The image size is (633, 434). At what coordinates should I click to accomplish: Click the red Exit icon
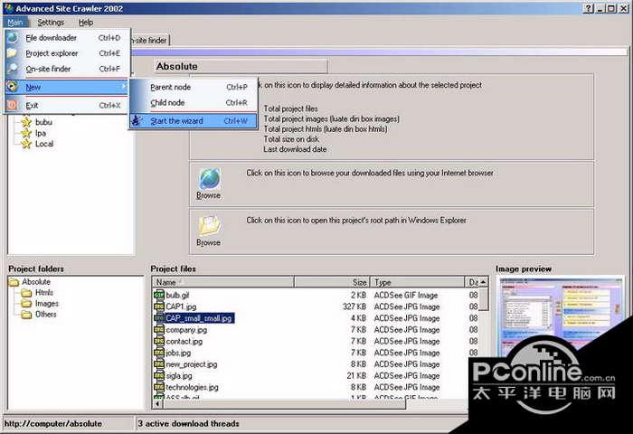(13, 106)
